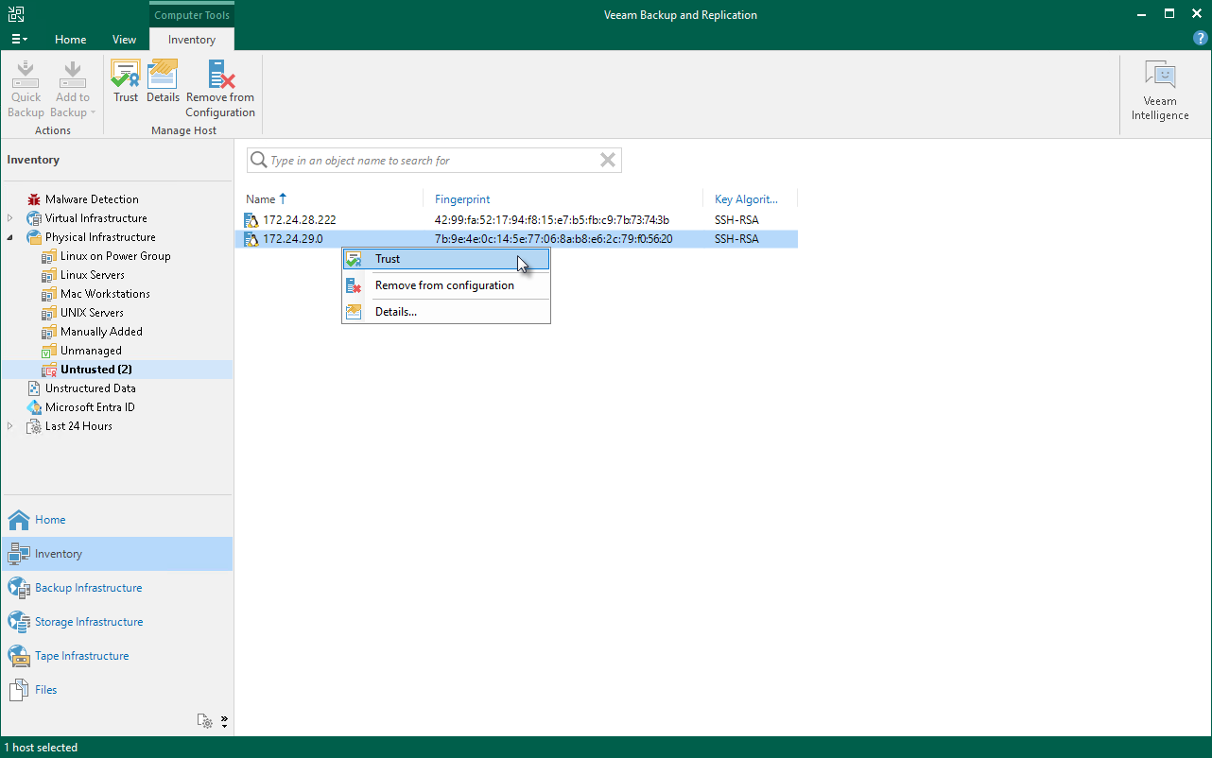Open the main application menu button
Viewport: 1212px width, 758px height.
click(19, 40)
